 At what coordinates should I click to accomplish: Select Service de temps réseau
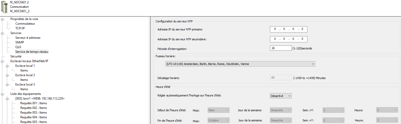click(32, 52)
